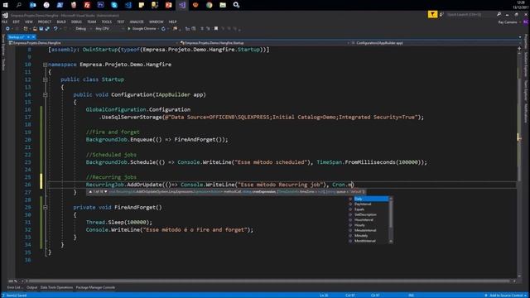The height and width of the screenshot is (298, 530).
Task: Open the TEST menu
Action: (121, 22)
